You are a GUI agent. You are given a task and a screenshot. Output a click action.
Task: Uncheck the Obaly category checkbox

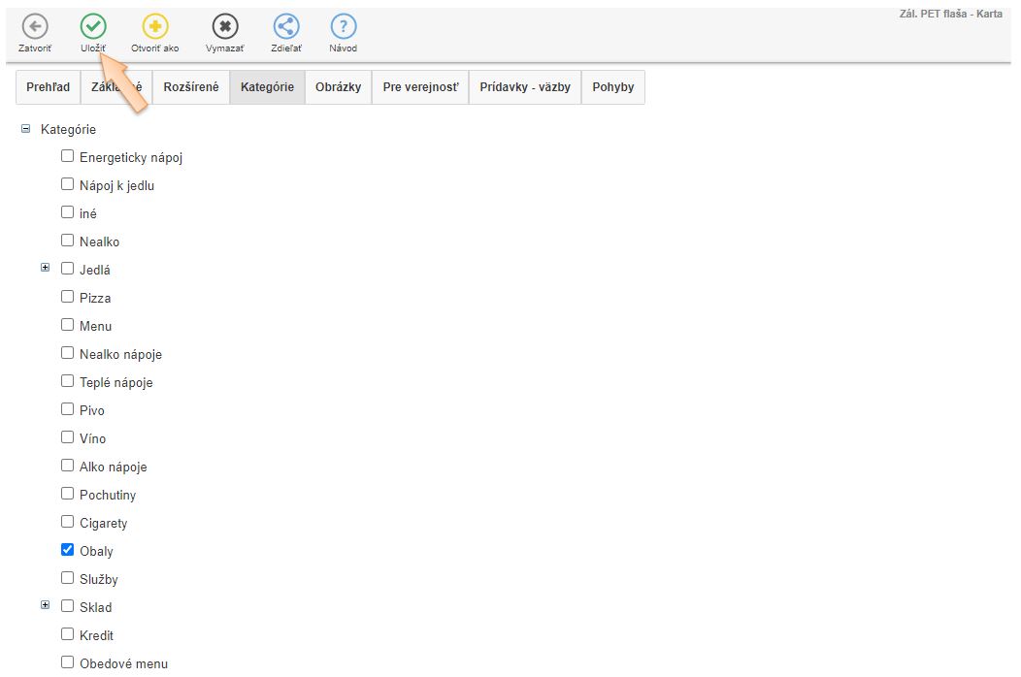[68, 550]
